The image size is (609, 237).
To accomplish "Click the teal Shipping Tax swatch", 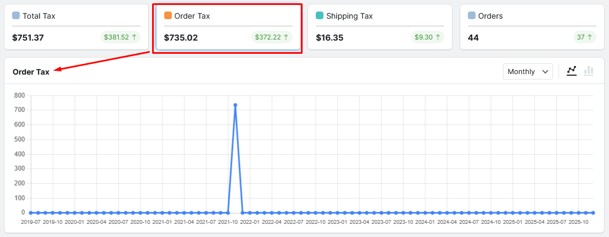I will [x=320, y=16].
